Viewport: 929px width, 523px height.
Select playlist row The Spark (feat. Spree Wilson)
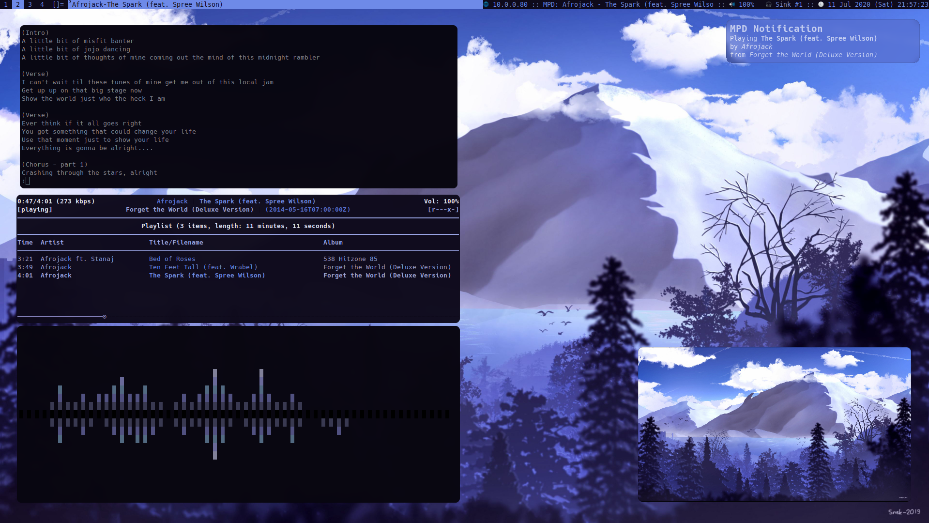238,275
